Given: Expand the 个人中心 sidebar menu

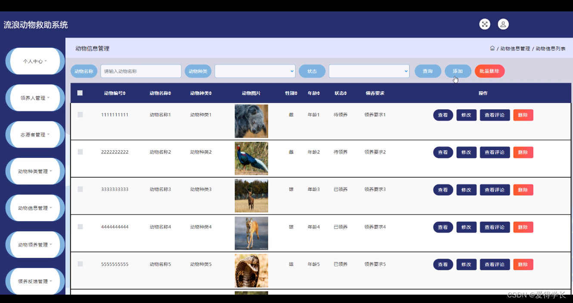Looking at the screenshot, I should click(35, 61).
